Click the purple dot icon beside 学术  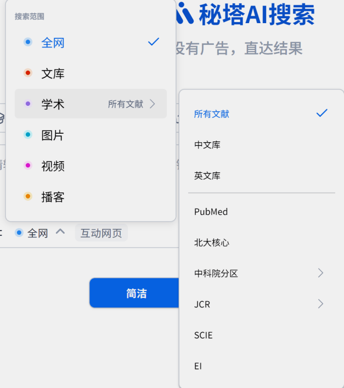click(x=28, y=104)
